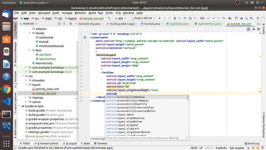Open the SDK Manager icon
The image size is (266, 150).
click(251, 18)
